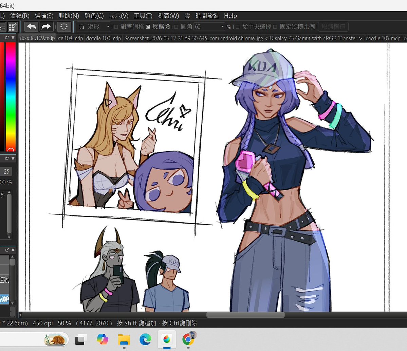Close the brush list panel
The height and width of the screenshot is (351, 407).
[x=13, y=250]
